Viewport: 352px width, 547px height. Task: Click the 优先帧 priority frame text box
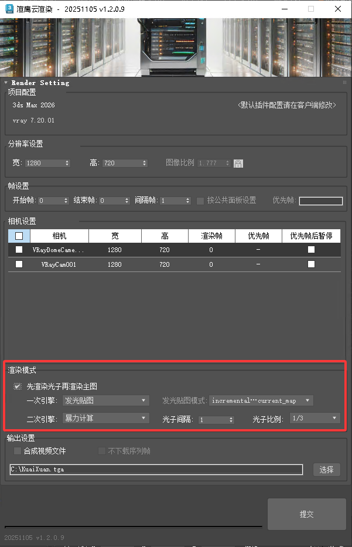tap(320, 201)
